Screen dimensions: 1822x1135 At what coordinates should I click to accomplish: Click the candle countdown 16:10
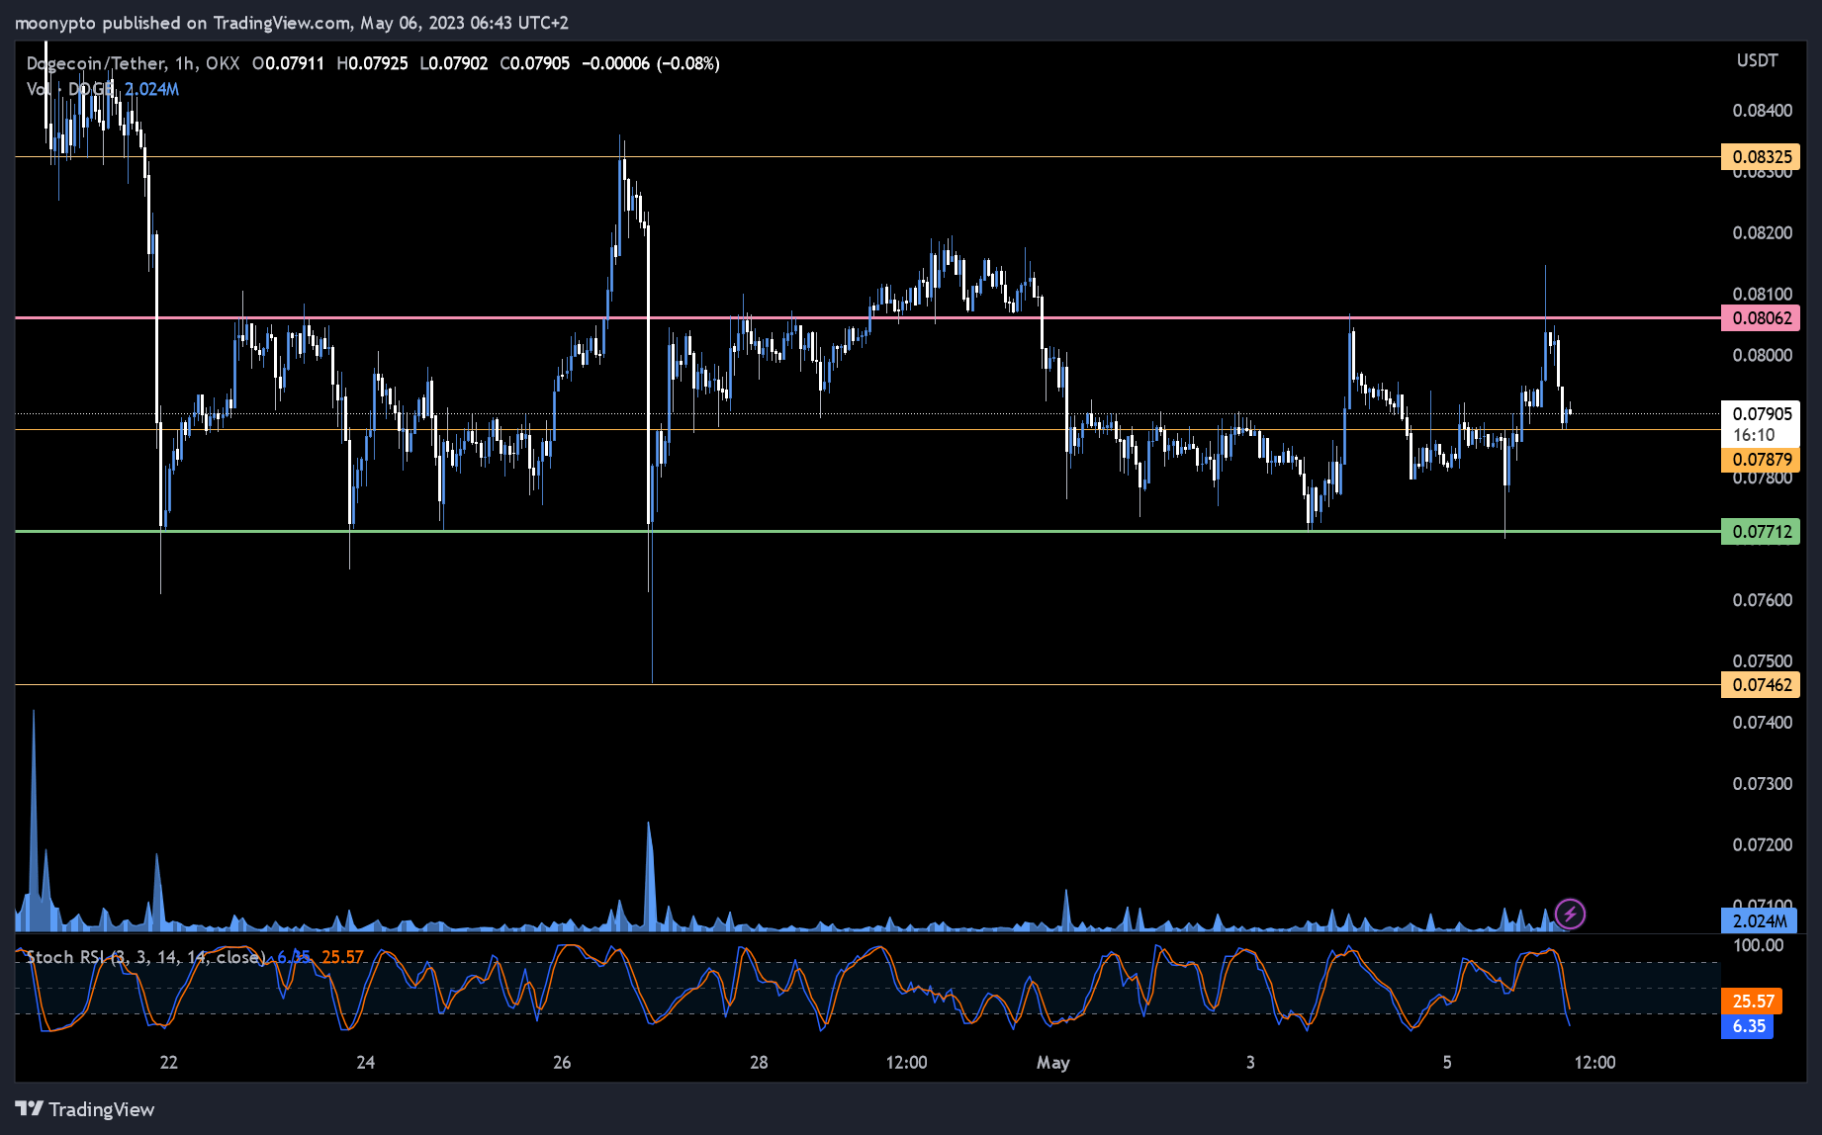1754,435
